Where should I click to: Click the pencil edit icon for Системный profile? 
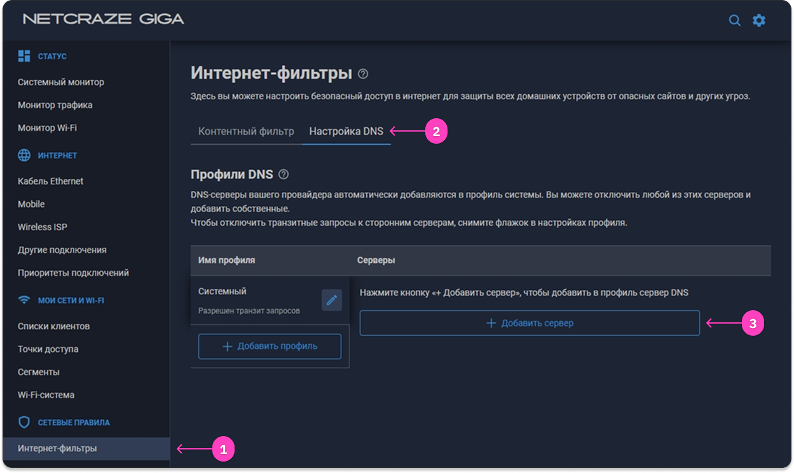(331, 300)
